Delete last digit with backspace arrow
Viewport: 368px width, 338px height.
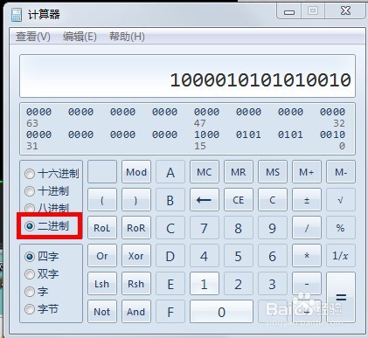pos(205,200)
